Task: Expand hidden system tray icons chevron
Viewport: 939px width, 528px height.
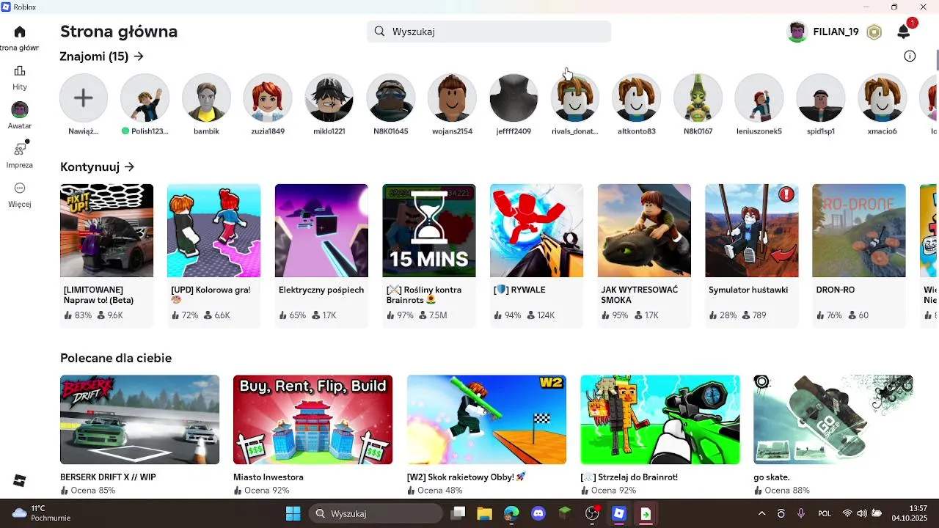Action: click(761, 513)
